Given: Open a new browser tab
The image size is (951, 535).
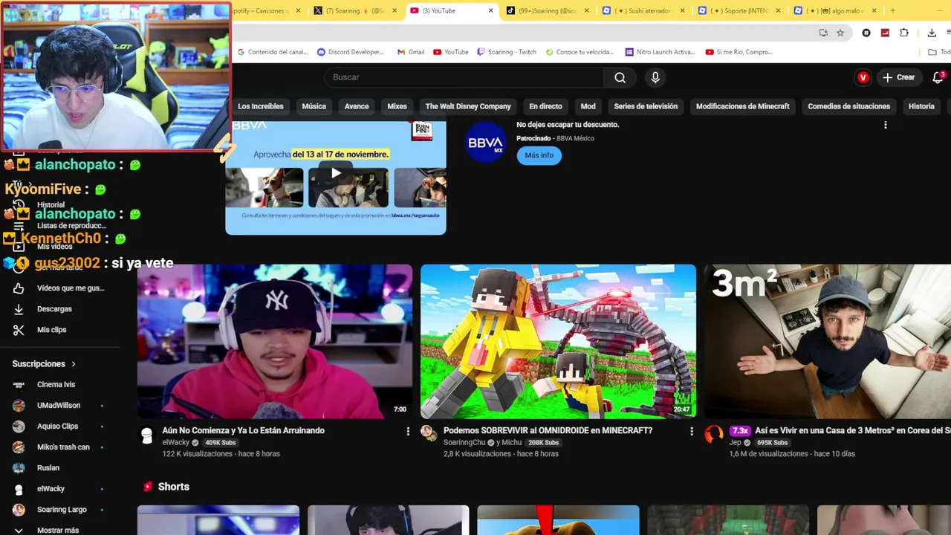Looking at the screenshot, I should pyautogui.click(x=892, y=10).
